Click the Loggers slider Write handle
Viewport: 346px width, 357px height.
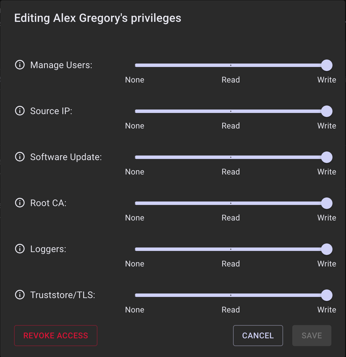(327, 249)
